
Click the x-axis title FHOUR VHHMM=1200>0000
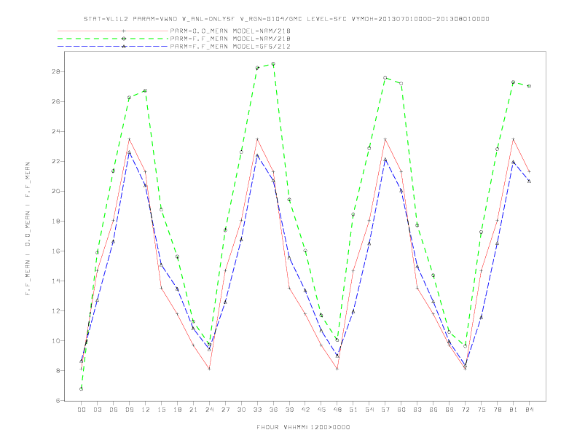[x=303, y=427]
